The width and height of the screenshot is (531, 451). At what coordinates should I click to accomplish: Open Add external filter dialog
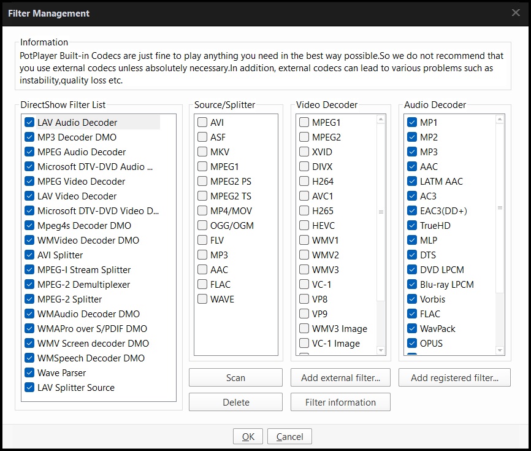pos(340,378)
